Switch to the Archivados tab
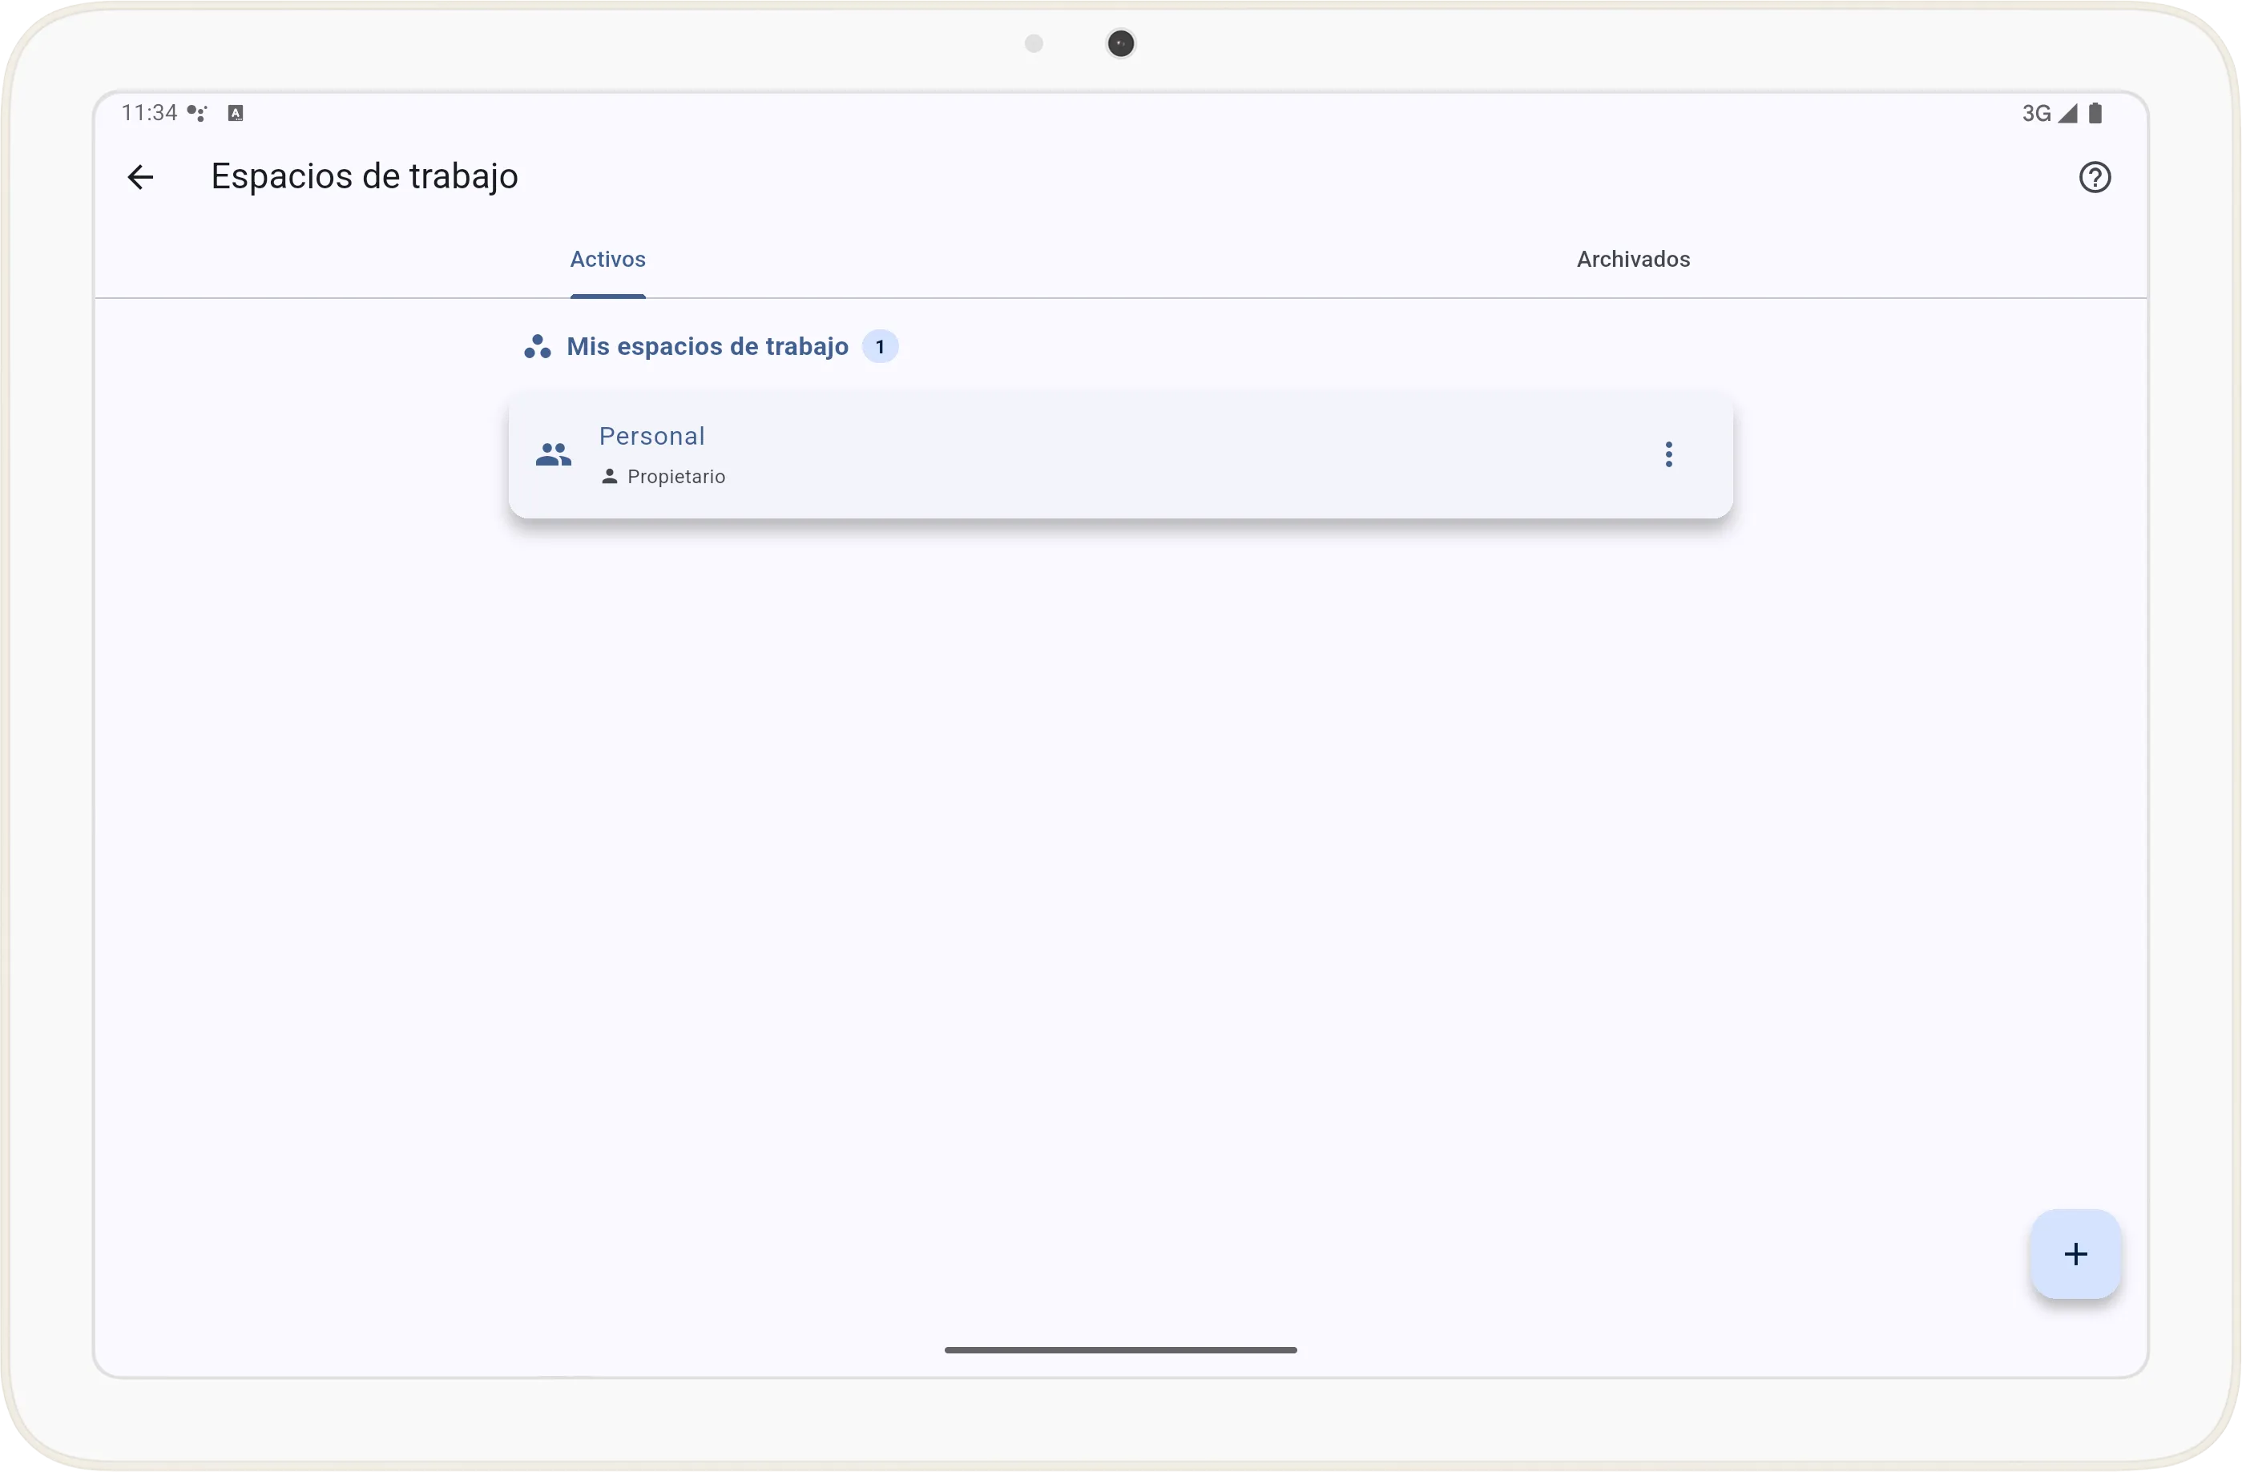2242x1472 pixels. (1632, 258)
